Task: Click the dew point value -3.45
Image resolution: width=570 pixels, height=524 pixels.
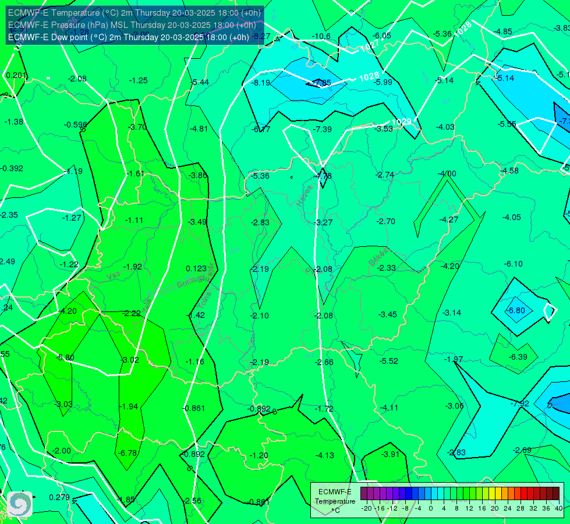Action: pyautogui.click(x=388, y=314)
